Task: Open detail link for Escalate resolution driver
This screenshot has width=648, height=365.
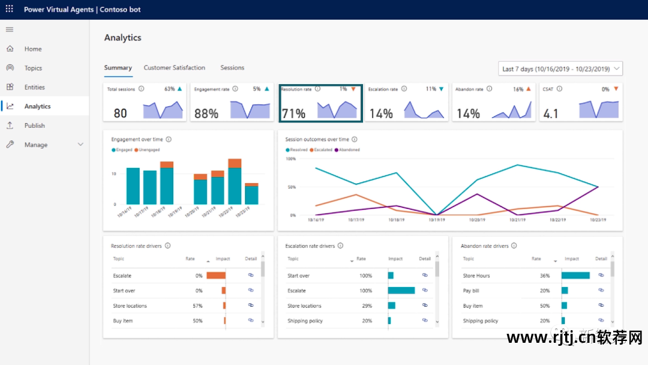Action: (251, 275)
